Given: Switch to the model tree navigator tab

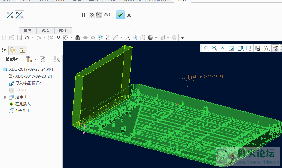Looking at the screenshot, I should point(4,50).
